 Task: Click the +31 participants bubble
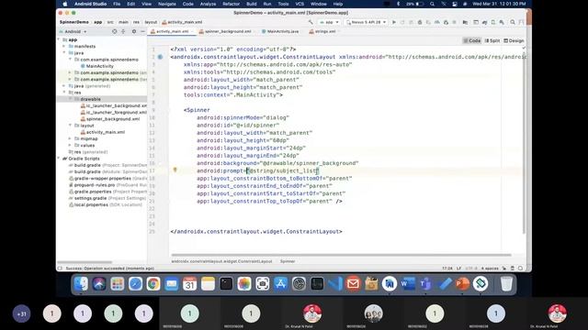[x=21, y=313]
